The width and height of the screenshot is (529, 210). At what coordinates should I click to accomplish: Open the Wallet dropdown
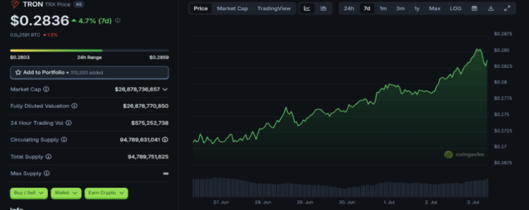pyautogui.click(x=66, y=193)
